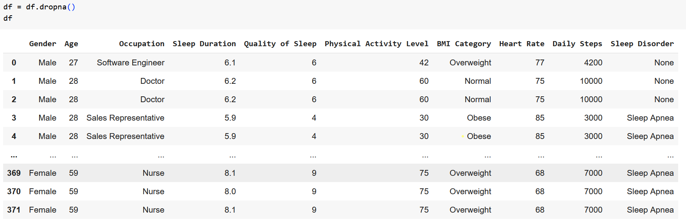Click the Age column header
Image resolution: width=686 pixels, height=222 pixels.
tap(71, 44)
